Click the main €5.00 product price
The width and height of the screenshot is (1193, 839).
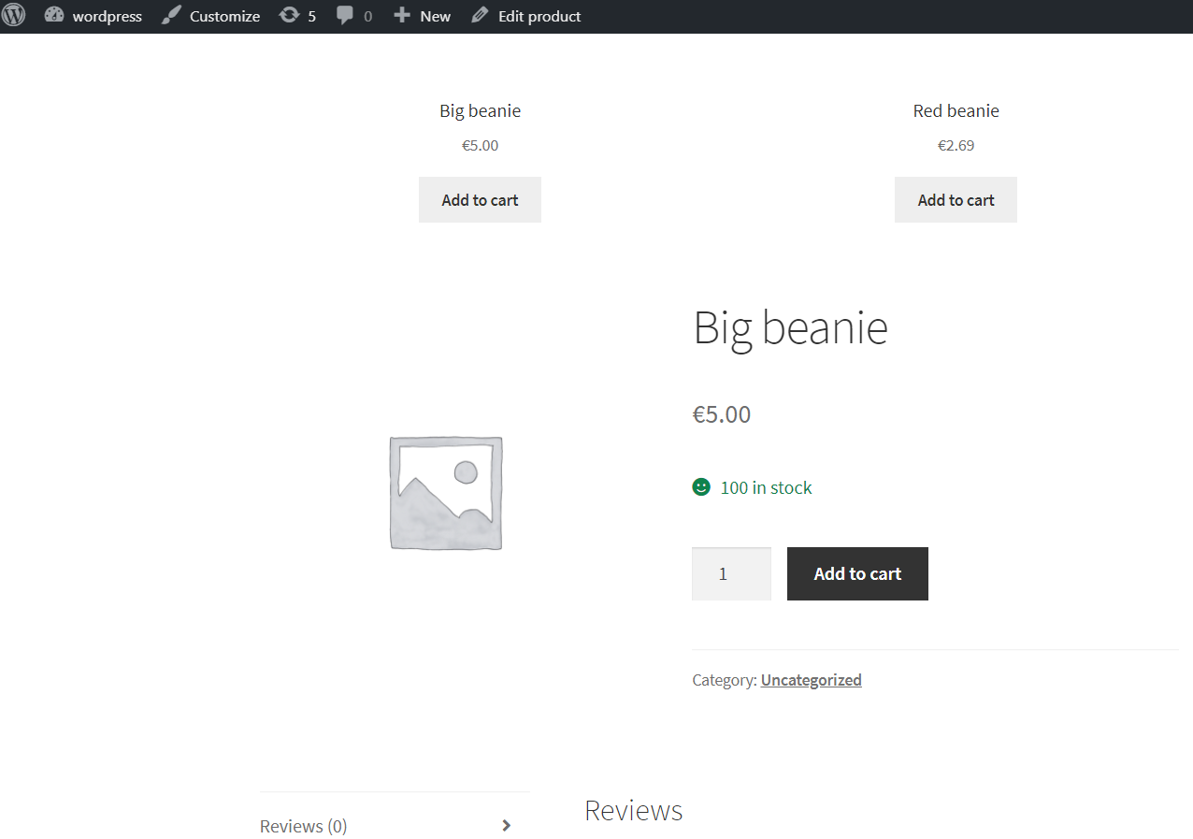tap(721, 414)
